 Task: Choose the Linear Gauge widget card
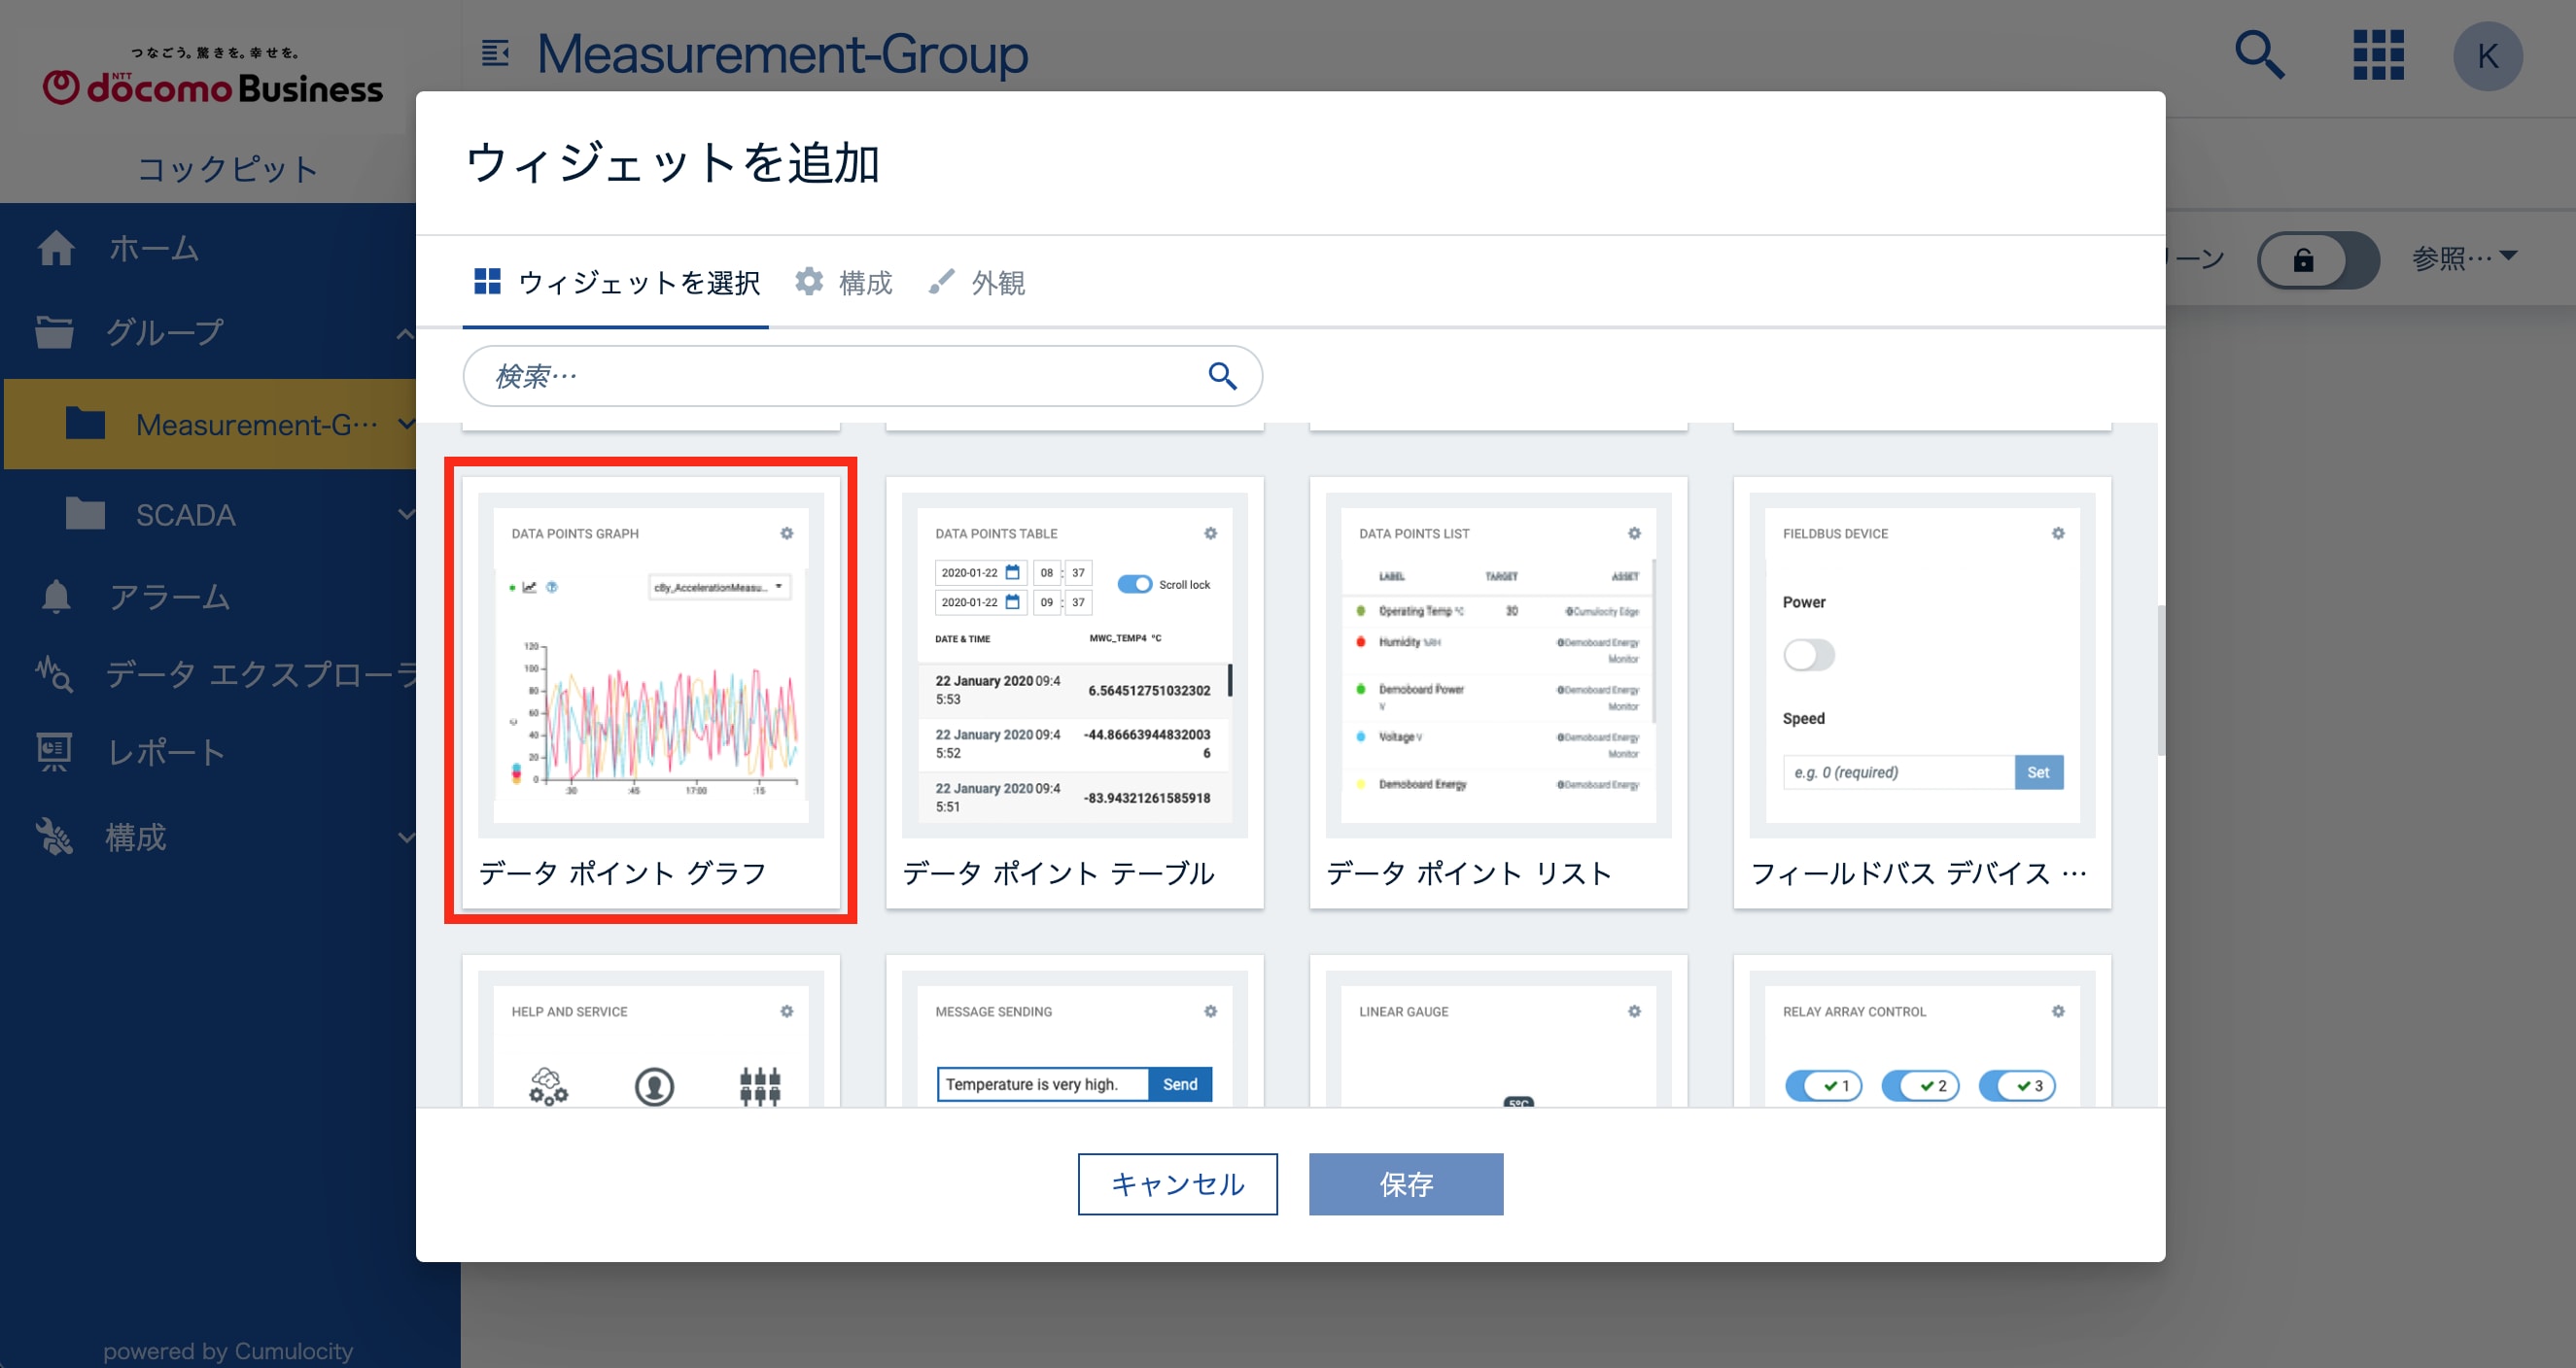pyautogui.click(x=1498, y=1030)
